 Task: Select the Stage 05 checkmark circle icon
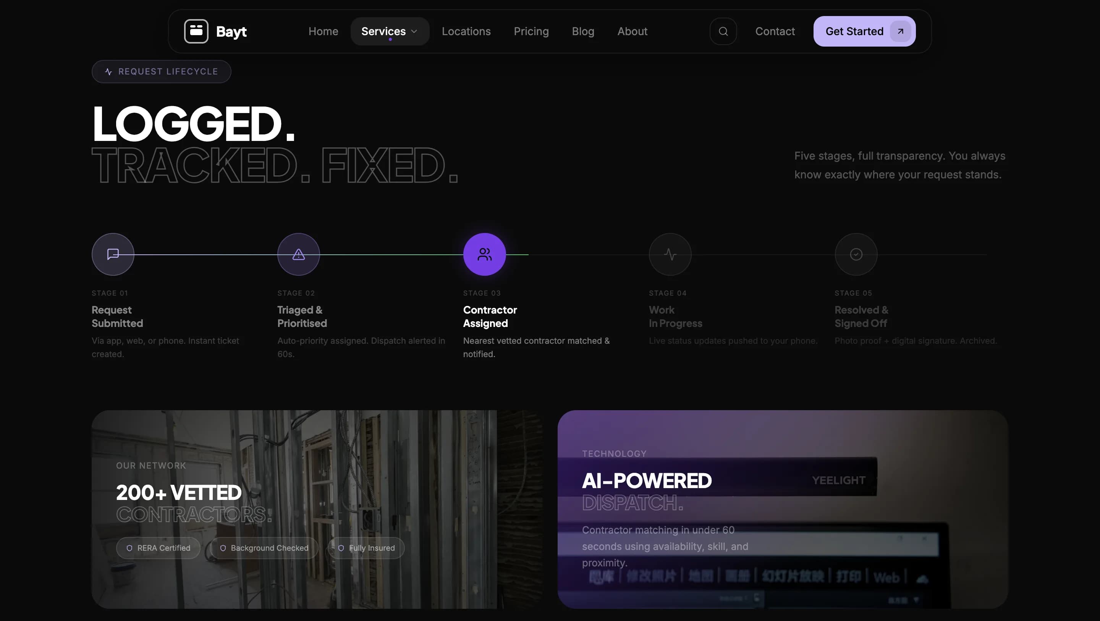[855, 254]
